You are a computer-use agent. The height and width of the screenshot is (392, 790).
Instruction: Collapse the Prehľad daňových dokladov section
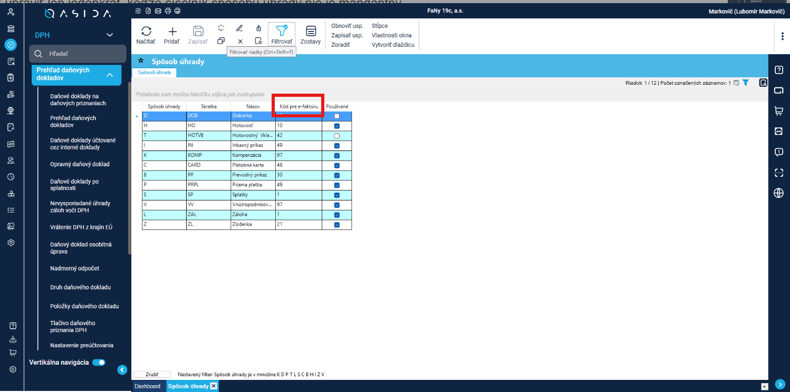point(110,75)
